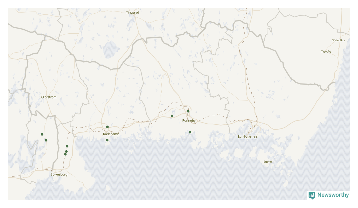The width and height of the screenshot is (358, 208).
Task: Click the Sturkö island label
Action: (268, 162)
